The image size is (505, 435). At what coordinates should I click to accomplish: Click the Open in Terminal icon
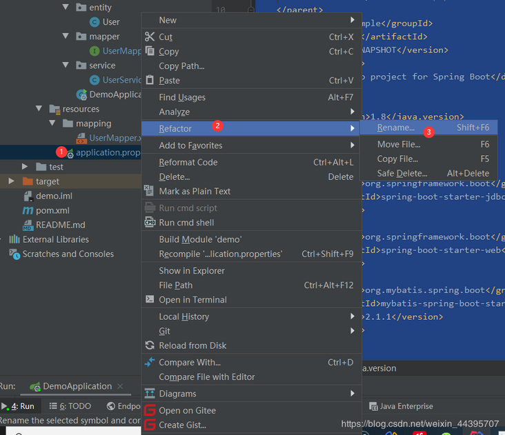150,299
